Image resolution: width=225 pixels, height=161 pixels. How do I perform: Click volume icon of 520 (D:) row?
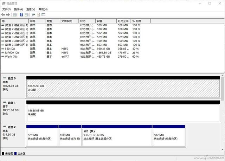coord(3,49)
